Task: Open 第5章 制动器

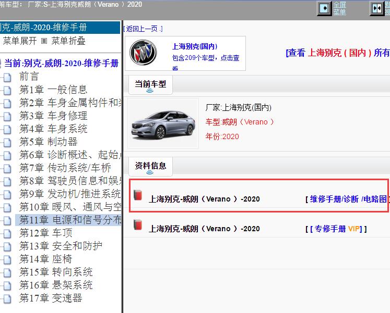Action: 49,142
